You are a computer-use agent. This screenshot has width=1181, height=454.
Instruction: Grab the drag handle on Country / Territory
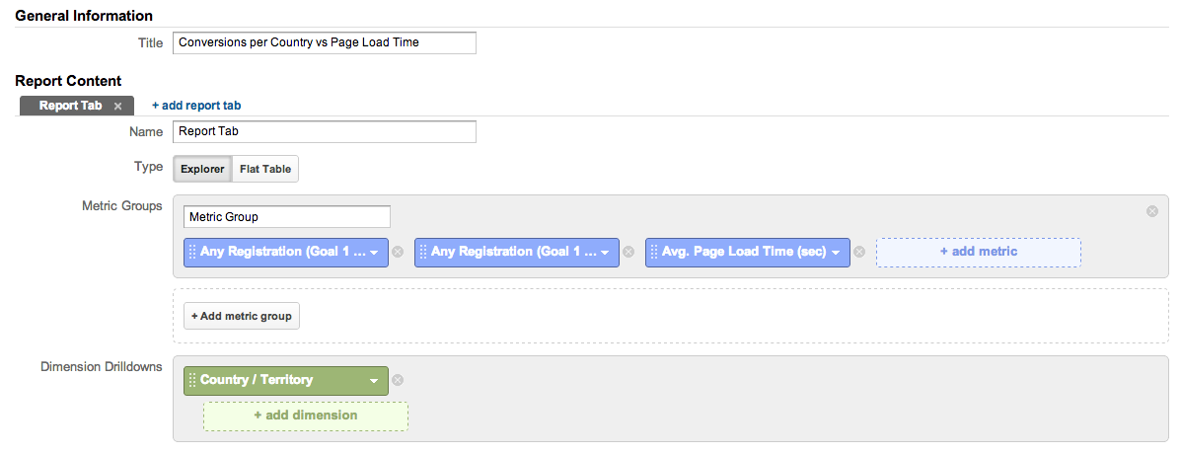click(x=192, y=380)
